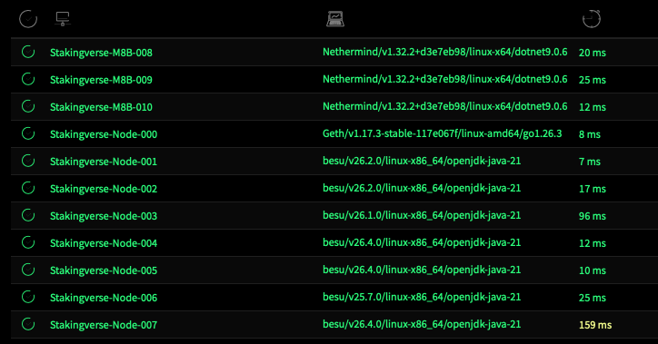Pin node Stakingverse-Node-001 via its circle icon
The image size is (658, 344).
click(28, 161)
